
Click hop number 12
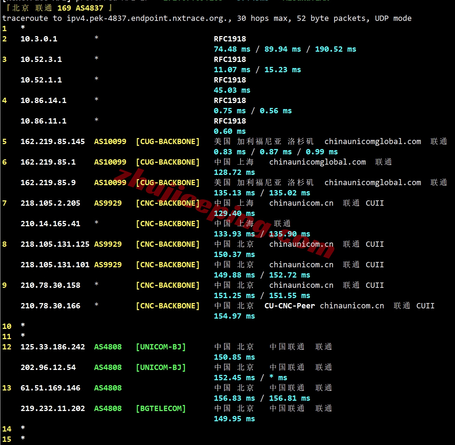click(x=7, y=347)
